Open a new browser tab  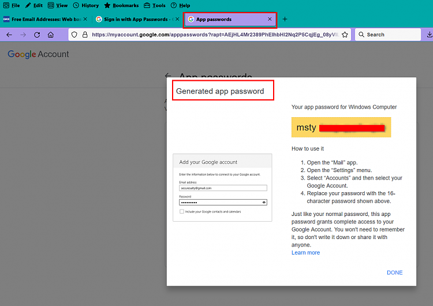coord(285,19)
